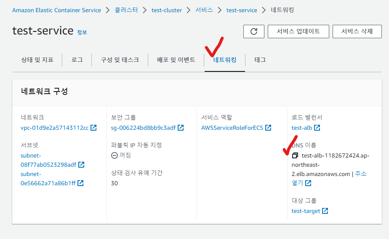Open the subnet-0e56662a71a86b1ff link
This screenshot has height=239, width=389.
[x=48, y=179]
